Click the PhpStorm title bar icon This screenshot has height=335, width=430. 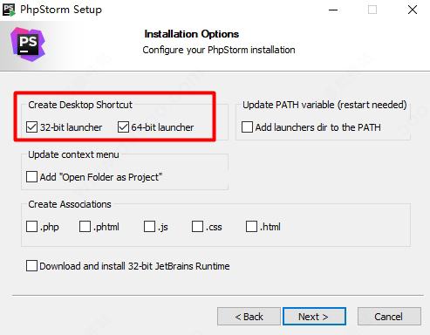tap(9, 10)
